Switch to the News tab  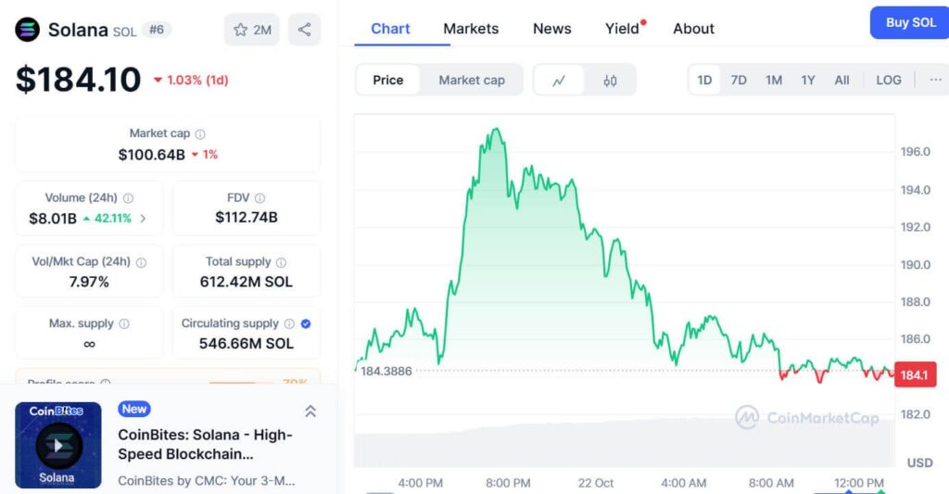click(x=551, y=29)
